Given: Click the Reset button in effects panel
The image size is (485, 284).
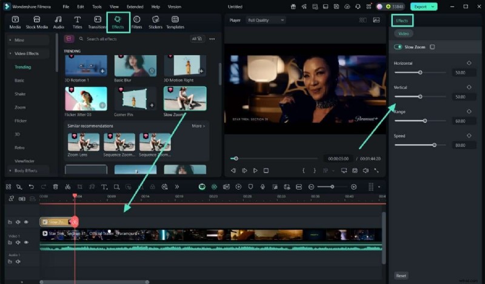Looking at the screenshot, I should coord(401,276).
